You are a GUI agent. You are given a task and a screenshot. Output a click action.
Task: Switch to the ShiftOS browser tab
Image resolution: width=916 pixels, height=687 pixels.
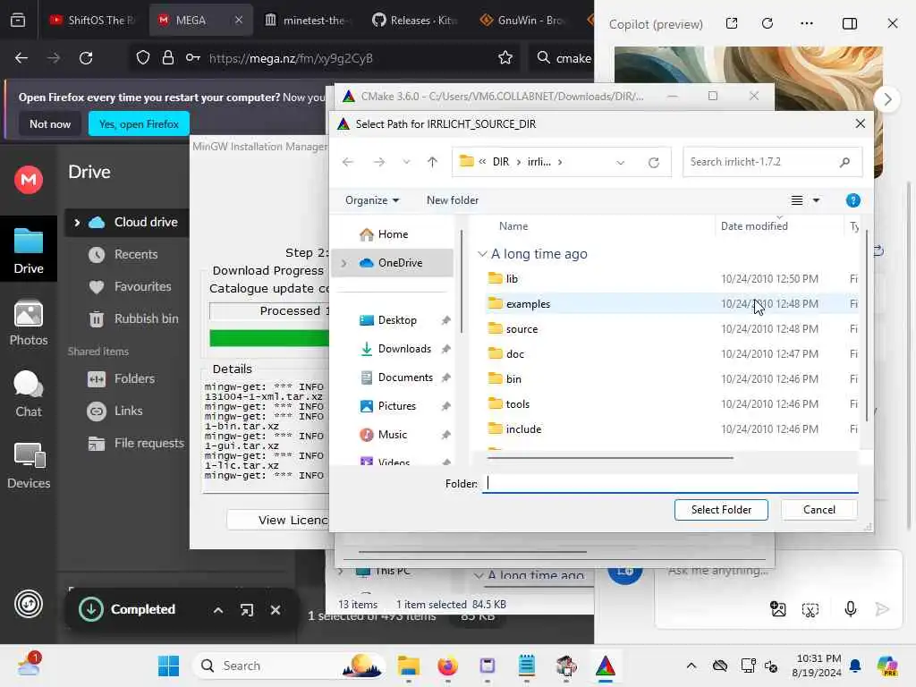(x=92, y=21)
